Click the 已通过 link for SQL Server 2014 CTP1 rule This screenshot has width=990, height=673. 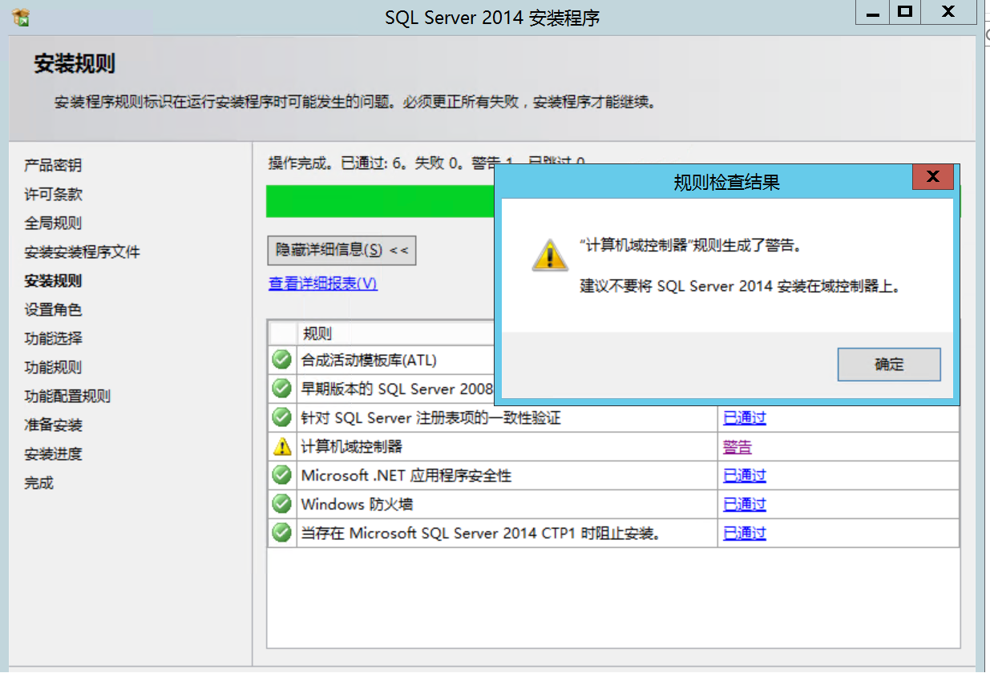tap(745, 533)
